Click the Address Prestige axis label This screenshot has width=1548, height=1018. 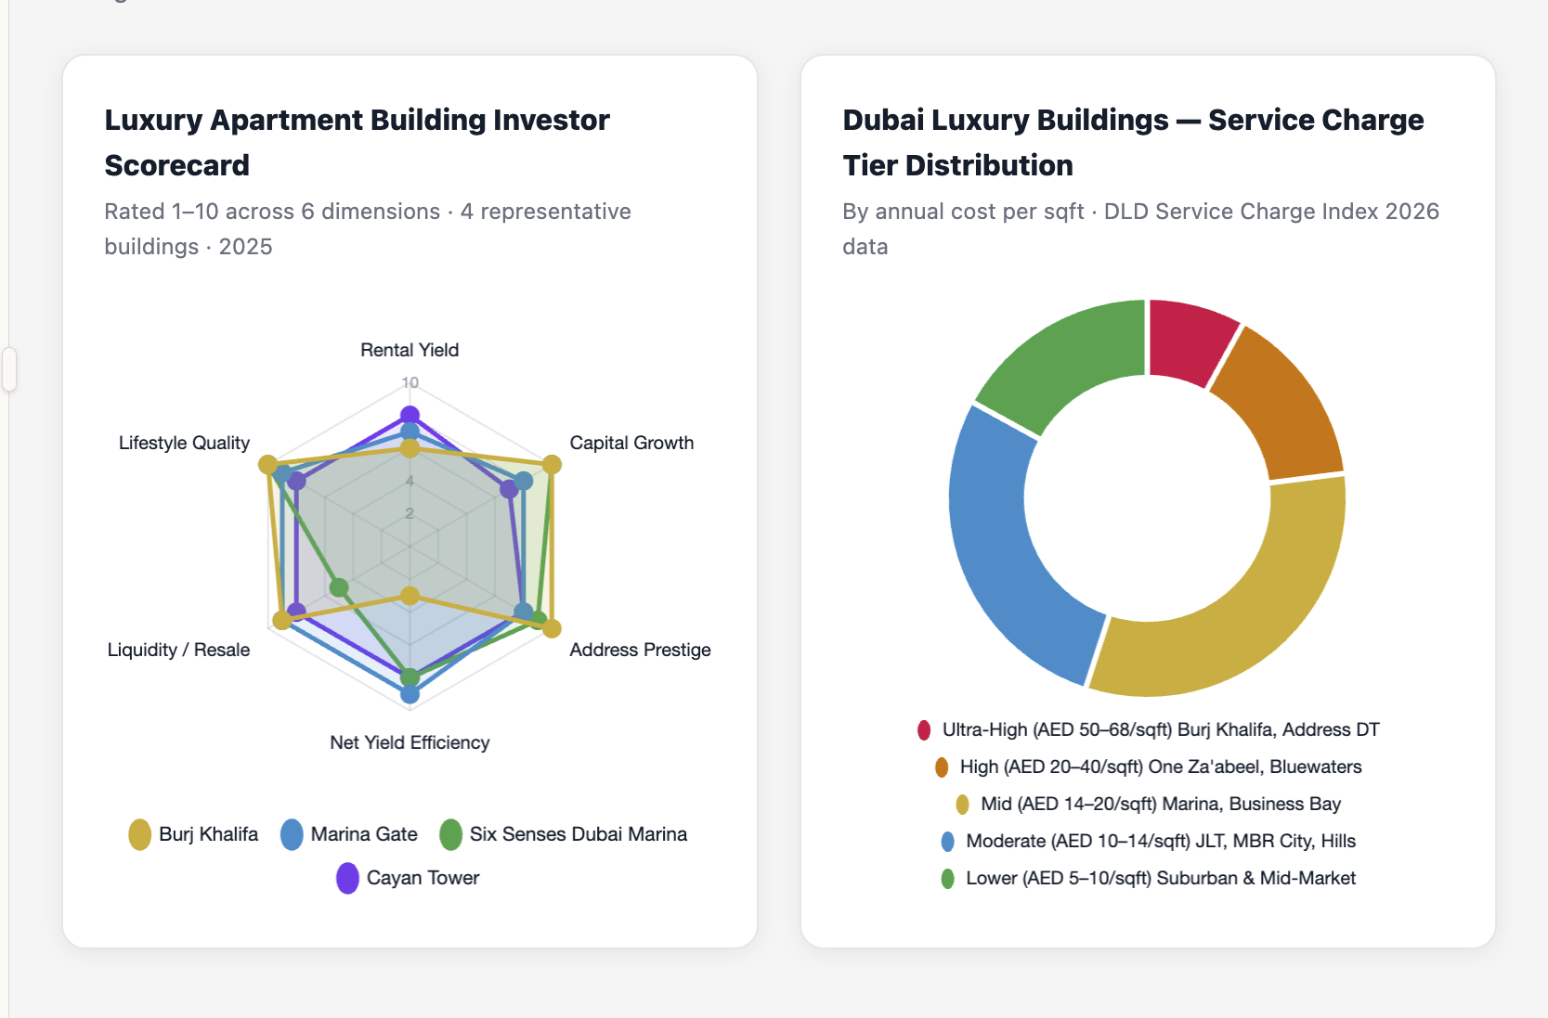(640, 650)
